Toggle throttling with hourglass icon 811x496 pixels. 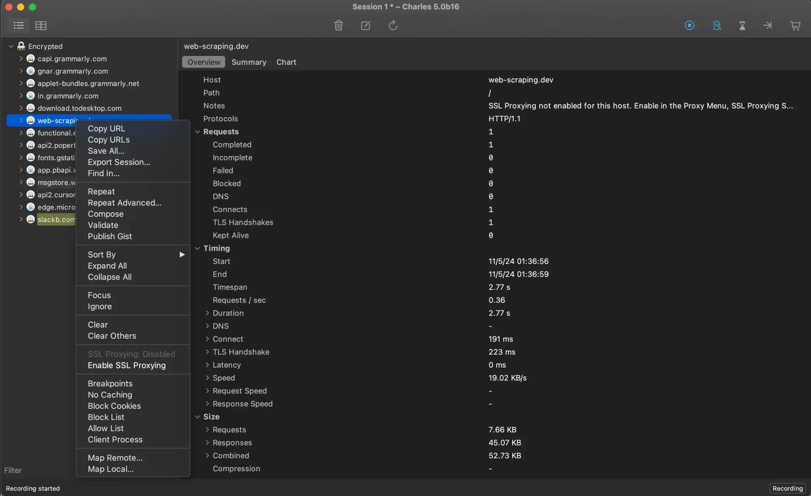pyautogui.click(x=742, y=26)
